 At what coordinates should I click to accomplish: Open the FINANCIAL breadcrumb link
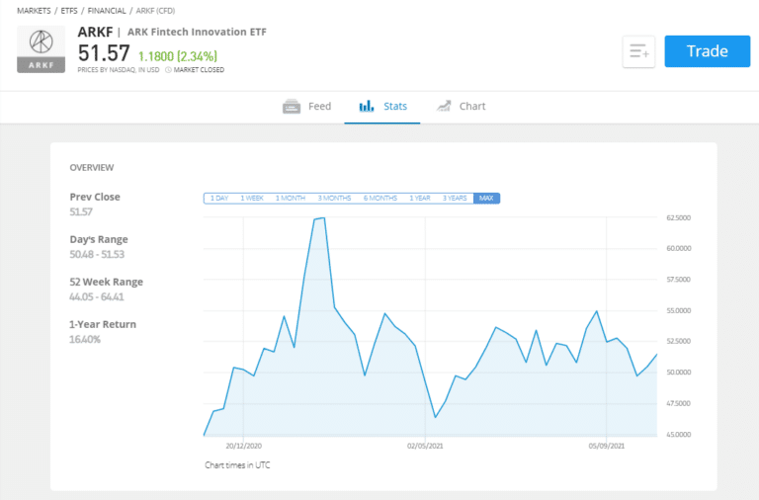[x=107, y=11]
